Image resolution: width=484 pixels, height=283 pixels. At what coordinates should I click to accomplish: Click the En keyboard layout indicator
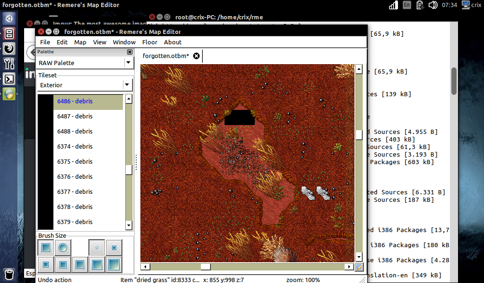click(x=407, y=5)
